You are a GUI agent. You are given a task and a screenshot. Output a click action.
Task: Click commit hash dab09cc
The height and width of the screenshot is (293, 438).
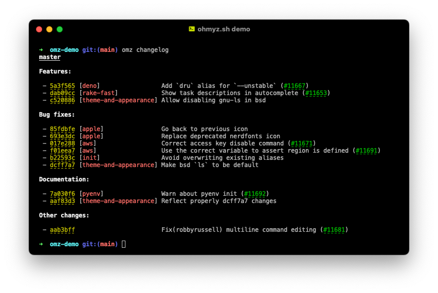coord(62,93)
